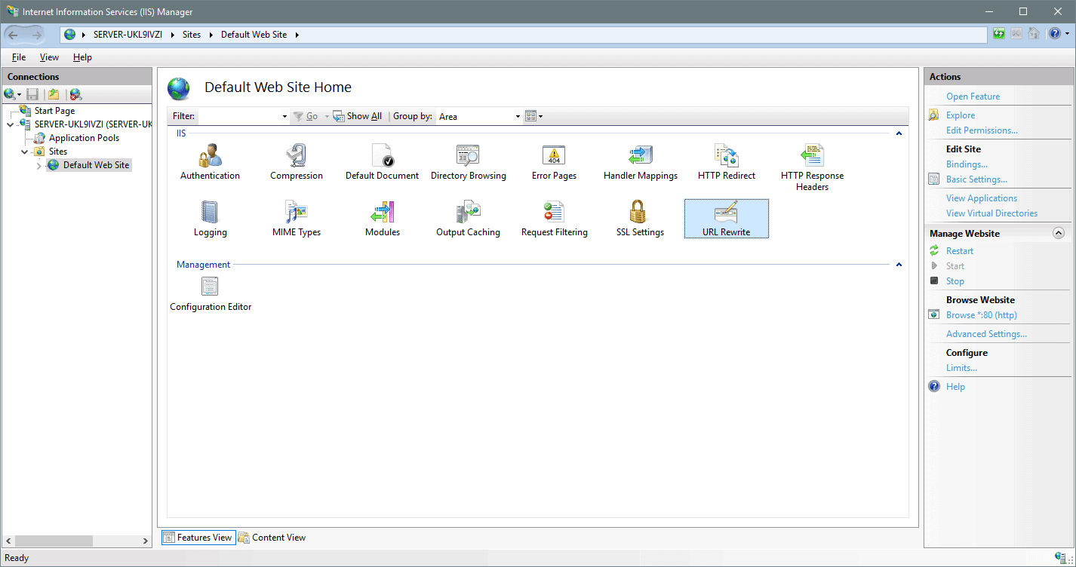The image size is (1076, 567).
Task: Select the HTTP Redirect icon
Action: coord(727,162)
